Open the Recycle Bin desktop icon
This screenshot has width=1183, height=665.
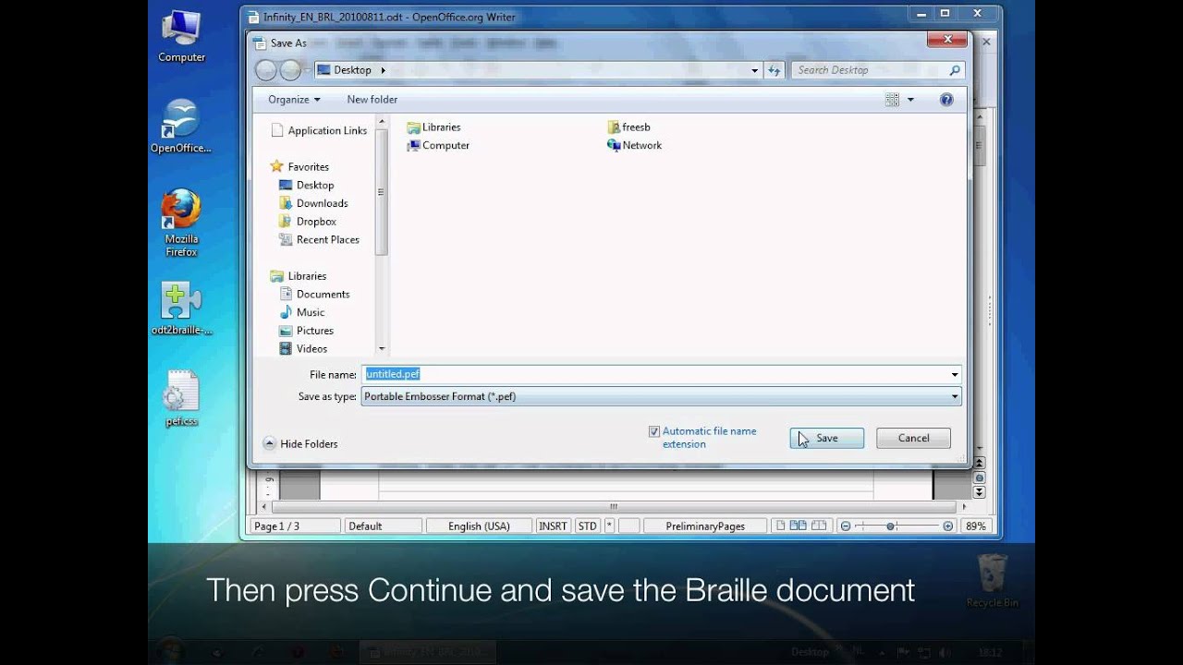click(x=992, y=581)
